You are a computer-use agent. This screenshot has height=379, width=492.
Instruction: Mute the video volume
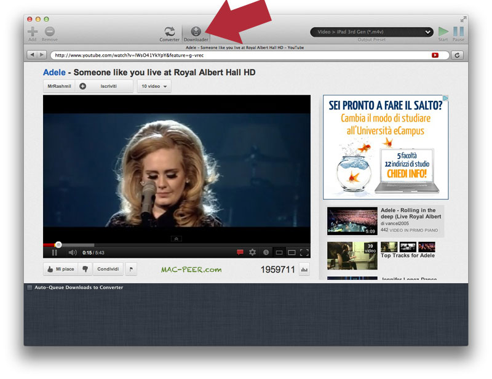point(73,252)
